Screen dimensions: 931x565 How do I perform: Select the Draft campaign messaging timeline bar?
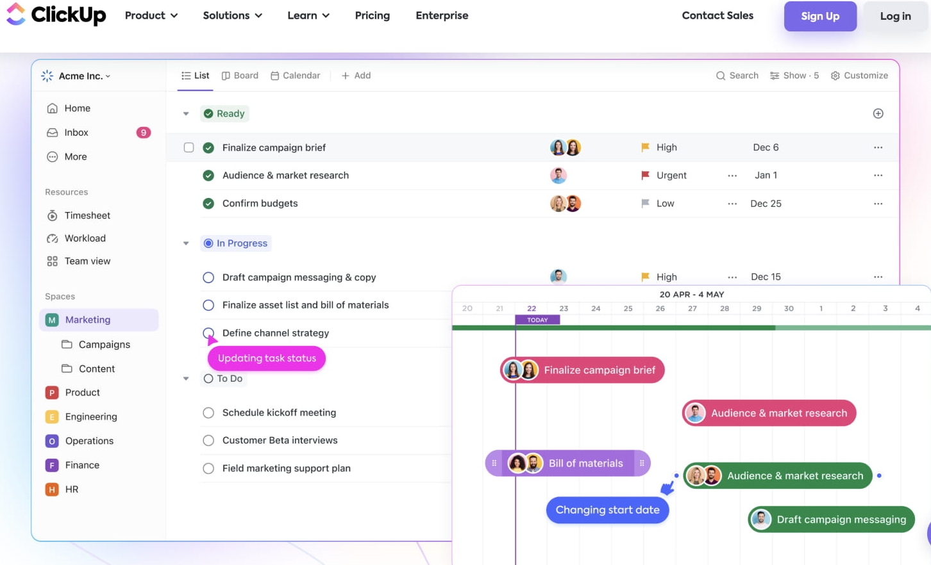[832, 520]
